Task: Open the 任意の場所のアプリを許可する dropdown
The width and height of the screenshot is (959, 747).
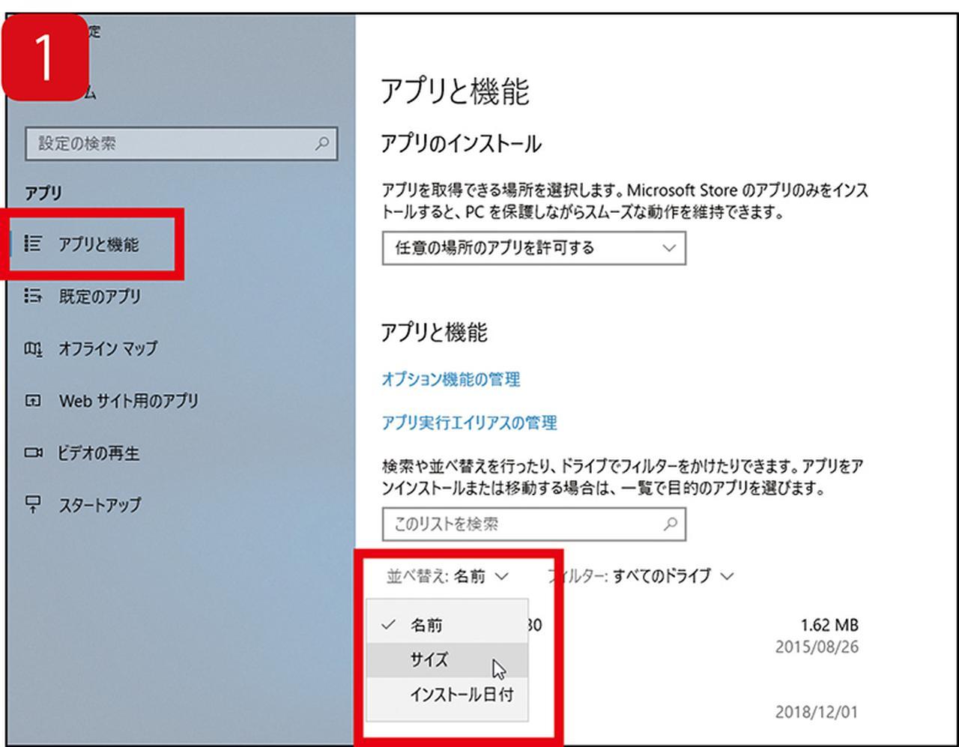Action: tap(533, 248)
